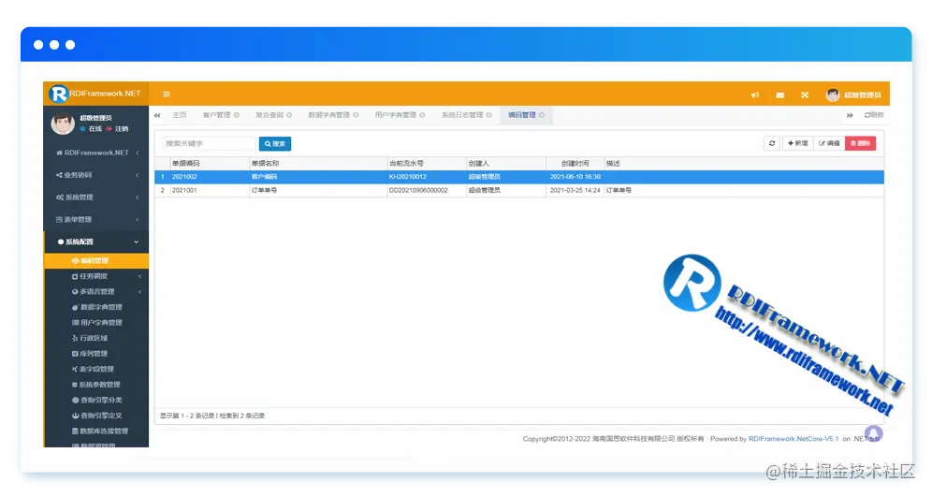The height and width of the screenshot is (497, 932).
Task: Close the 复合查询 tab
Action: tap(289, 115)
